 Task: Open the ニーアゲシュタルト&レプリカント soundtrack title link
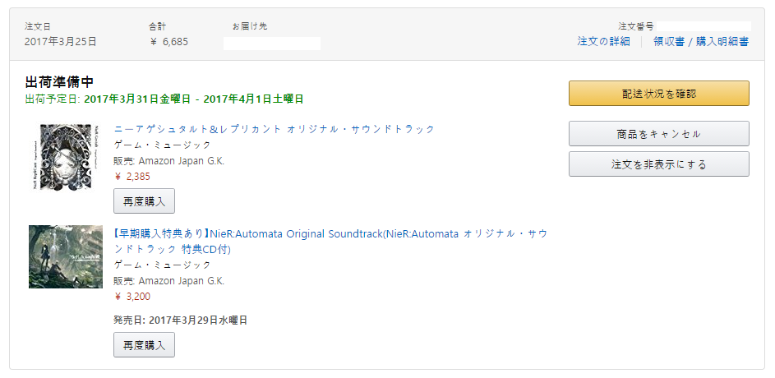(274, 129)
